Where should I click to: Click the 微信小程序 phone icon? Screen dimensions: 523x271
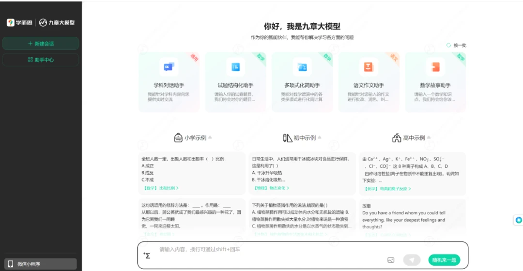(x=11, y=264)
